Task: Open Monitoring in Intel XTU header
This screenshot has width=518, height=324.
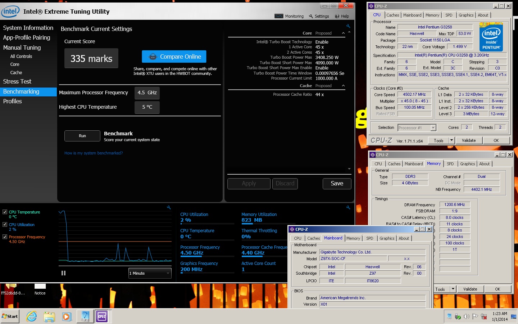Action: [289, 16]
